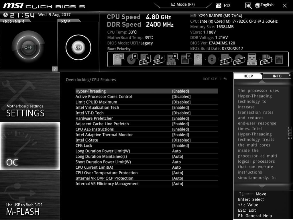This screenshot has width=293, height=220.
Task: Select the legacy CD/DVD boot icon
Action: tap(212, 59)
